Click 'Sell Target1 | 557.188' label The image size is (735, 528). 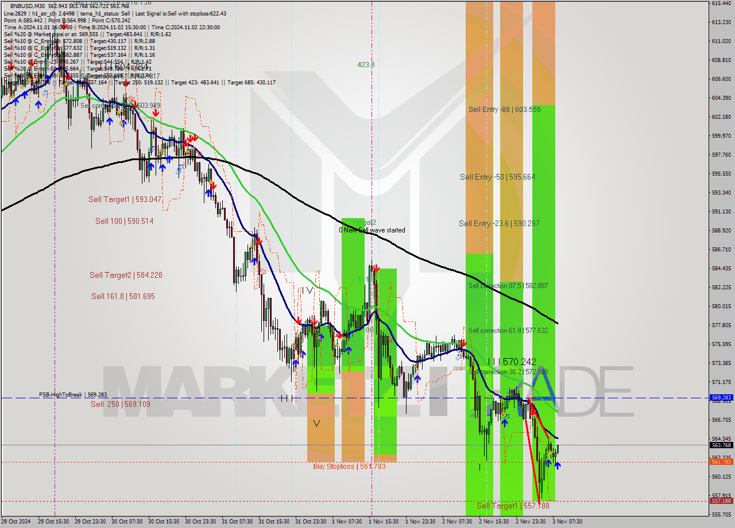click(x=513, y=506)
